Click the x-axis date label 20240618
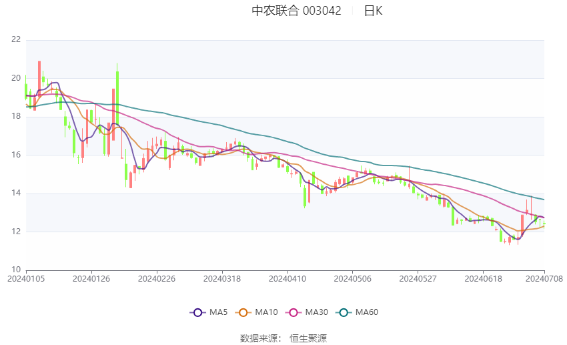 point(483,279)
